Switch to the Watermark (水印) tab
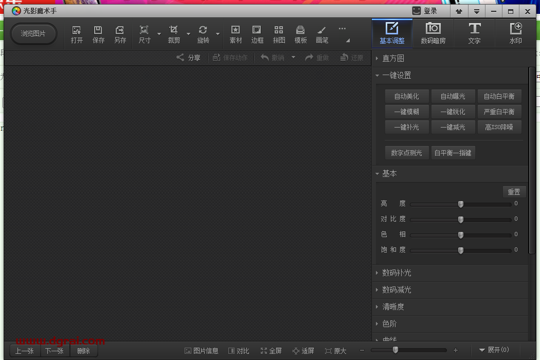 [x=515, y=33]
